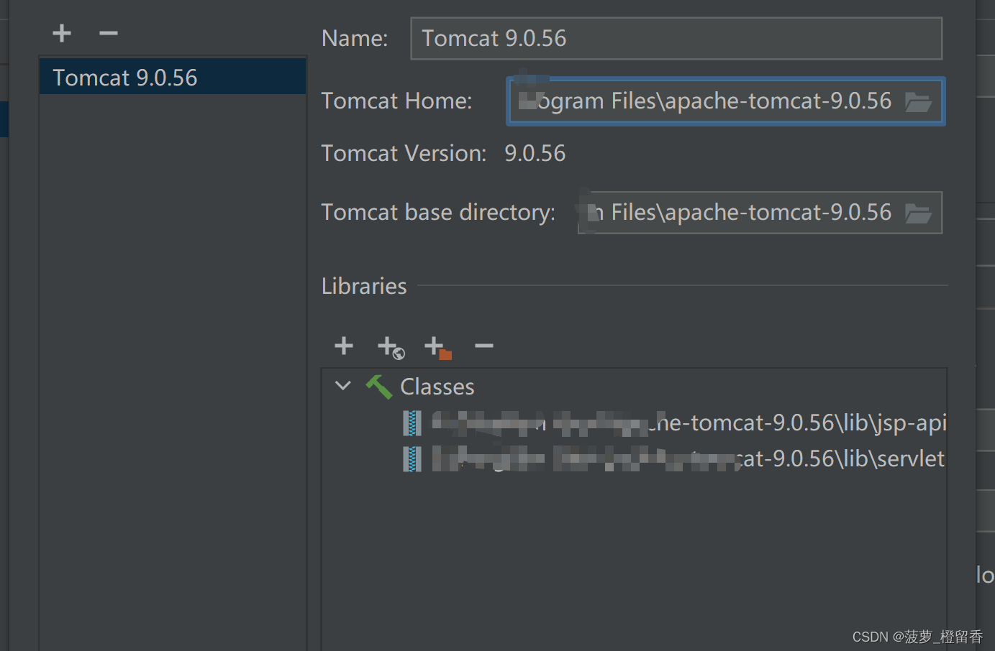Click the Tomcat Version value 9.0.56

pos(535,153)
